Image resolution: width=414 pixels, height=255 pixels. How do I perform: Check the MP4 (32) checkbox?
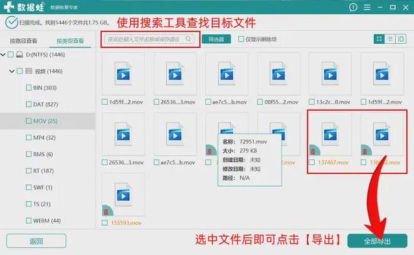pos(28,138)
